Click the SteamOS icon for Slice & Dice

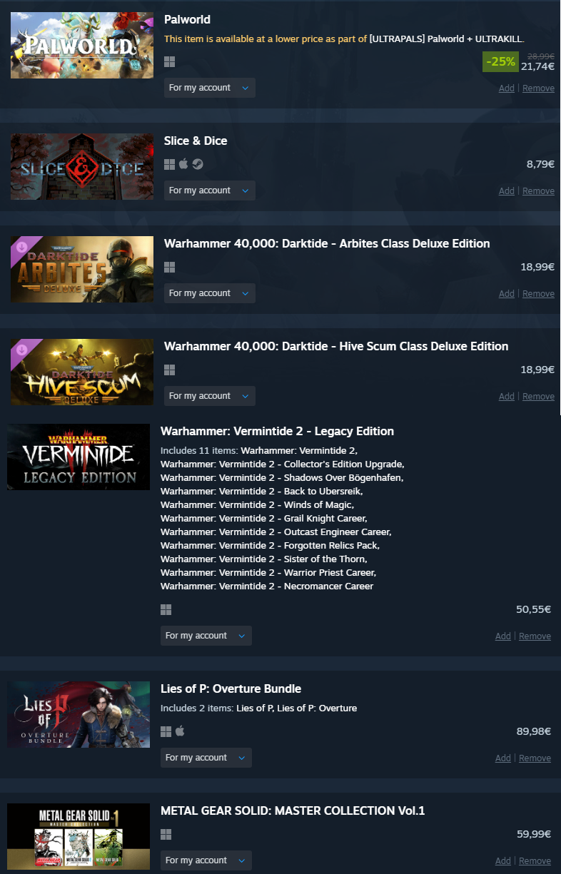coord(198,164)
